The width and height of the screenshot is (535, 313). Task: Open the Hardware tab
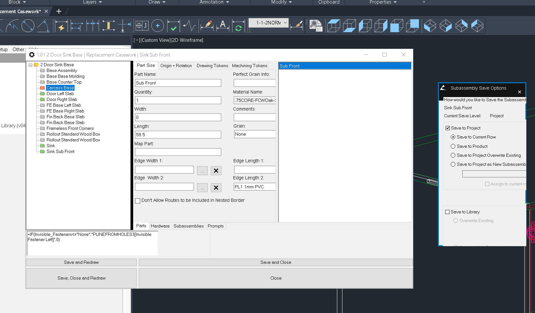(160, 226)
